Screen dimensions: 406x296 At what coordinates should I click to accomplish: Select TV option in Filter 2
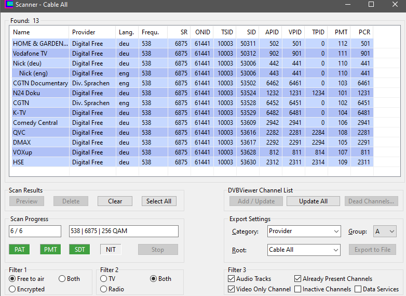[x=107, y=279]
